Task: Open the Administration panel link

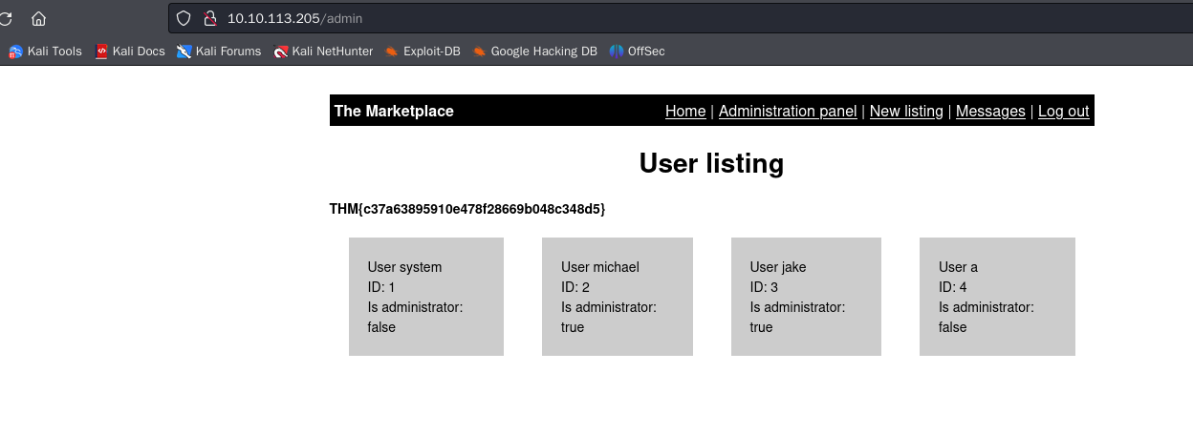Action: [788, 112]
